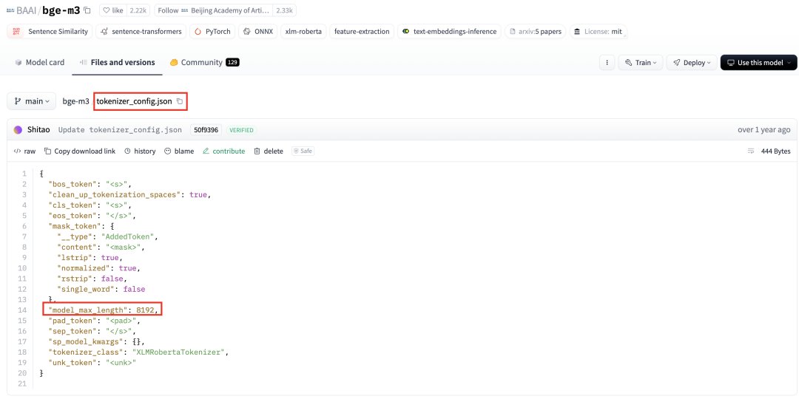The image size is (799, 399).
Task: Click the 444 Bytes file size
Action: 775,151
